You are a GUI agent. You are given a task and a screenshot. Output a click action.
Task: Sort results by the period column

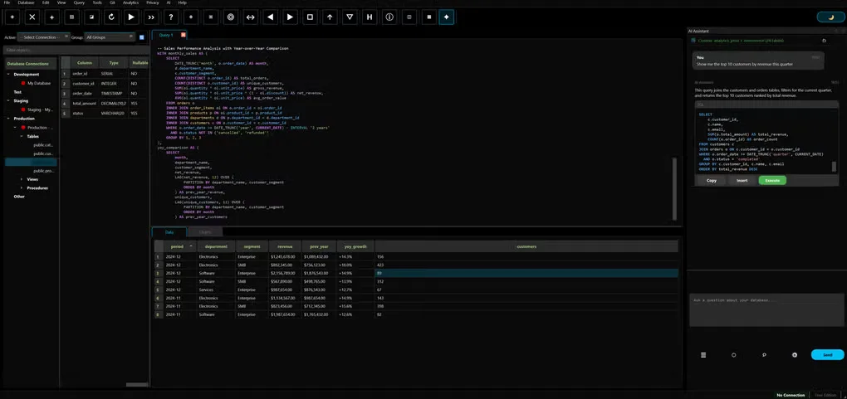tap(180, 246)
